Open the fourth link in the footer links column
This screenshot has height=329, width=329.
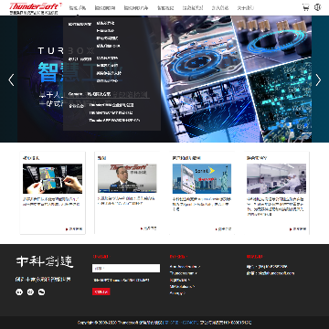click(182, 287)
